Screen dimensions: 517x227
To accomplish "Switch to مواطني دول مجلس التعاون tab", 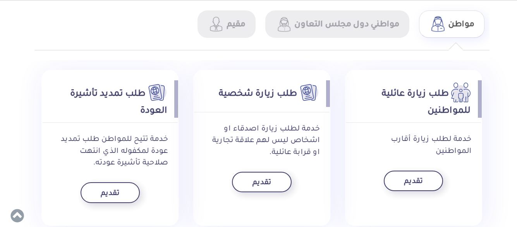I will pos(337,24).
